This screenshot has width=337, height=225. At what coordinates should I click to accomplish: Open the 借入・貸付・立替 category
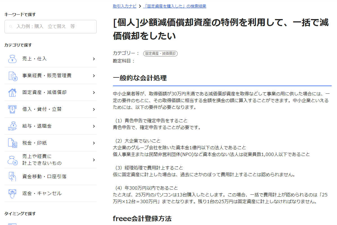(51, 109)
